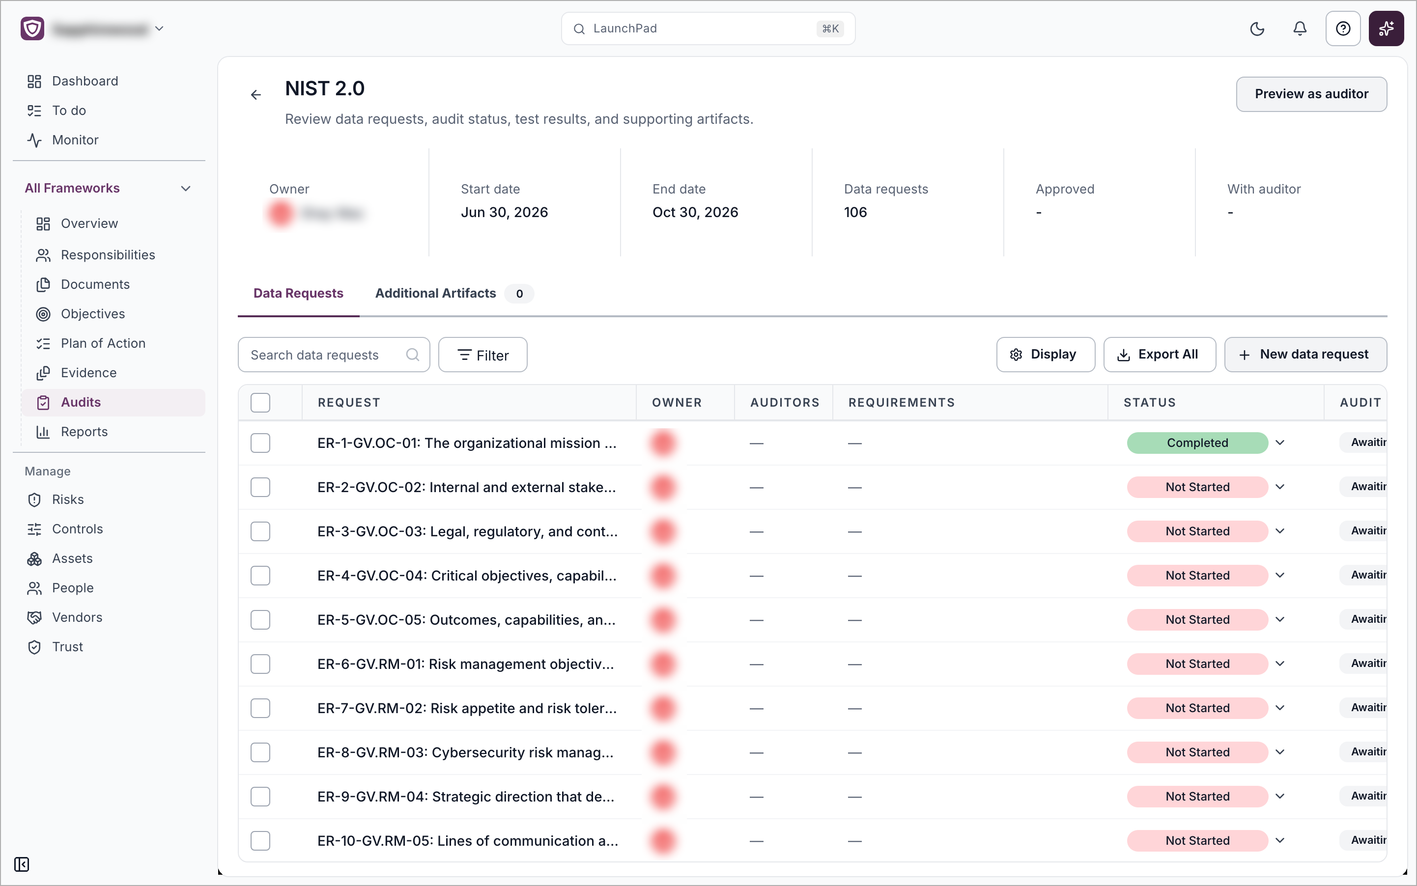Open the help question mark button
Screen dimensions: 1417x886
coord(1342,28)
